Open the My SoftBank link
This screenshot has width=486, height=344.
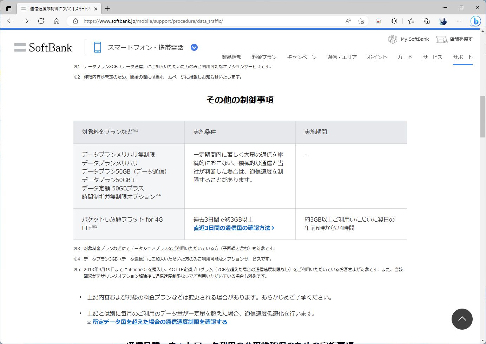[408, 39]
